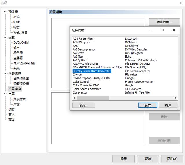Open the 全屏幕 settings page
185x165 pixels.
coord(18,58)
